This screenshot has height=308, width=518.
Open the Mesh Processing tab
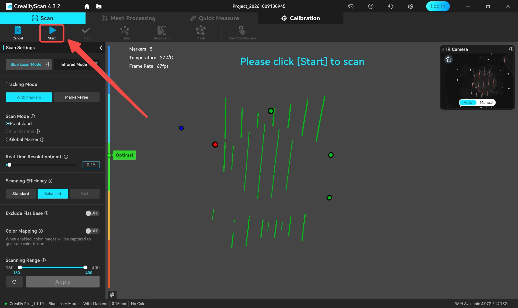[129, 18]
